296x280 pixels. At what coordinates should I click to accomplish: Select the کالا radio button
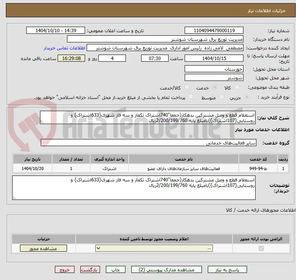[x=237, y=87]
